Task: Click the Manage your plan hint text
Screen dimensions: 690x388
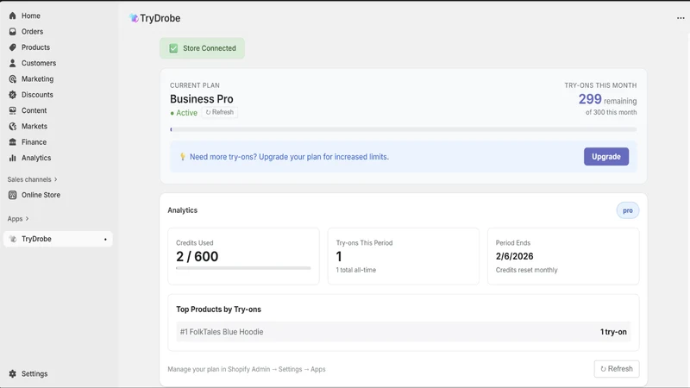Action: [x=247, y=369]
